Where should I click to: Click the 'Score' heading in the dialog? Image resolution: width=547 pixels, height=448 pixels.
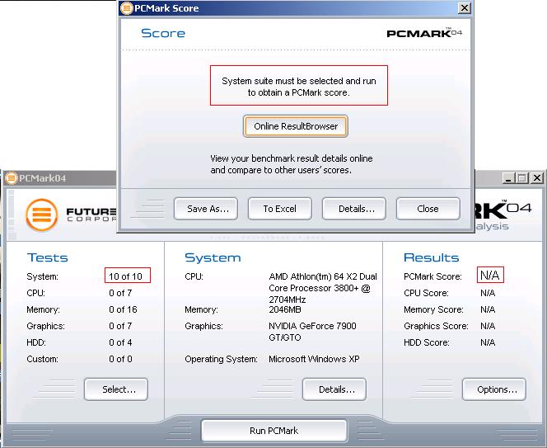163,33
